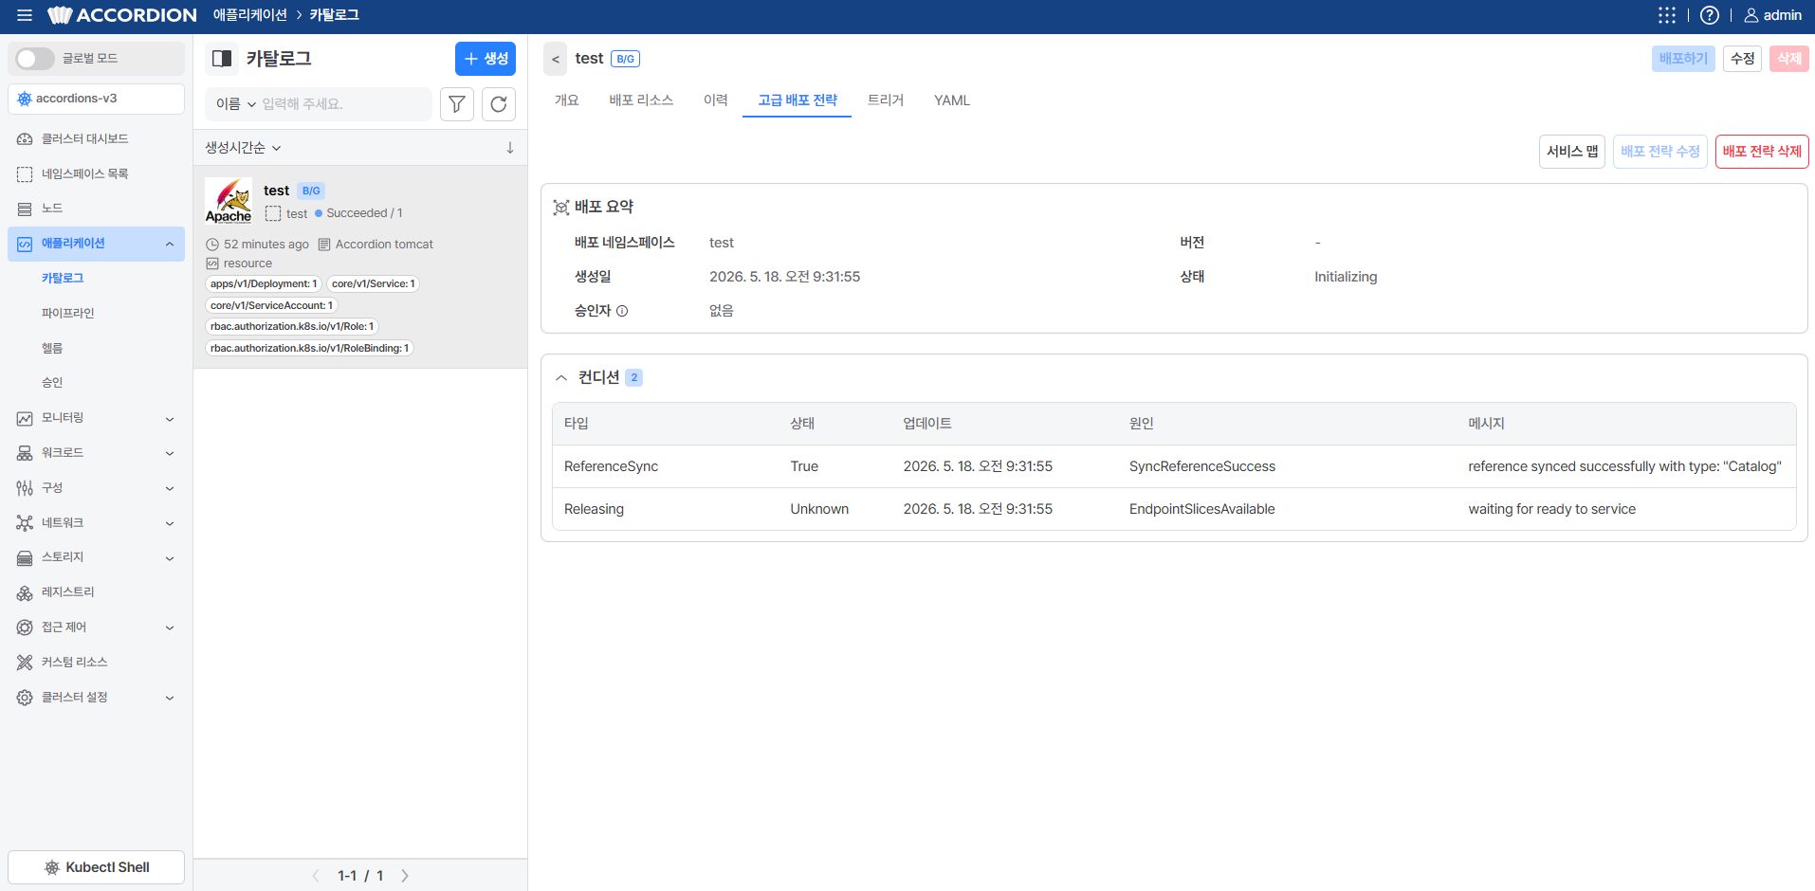Reverse sort order with down arrow
1815x891 pixels.
pos(510,148)
